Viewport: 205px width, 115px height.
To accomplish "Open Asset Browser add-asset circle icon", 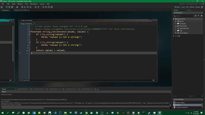I will 196,16.
